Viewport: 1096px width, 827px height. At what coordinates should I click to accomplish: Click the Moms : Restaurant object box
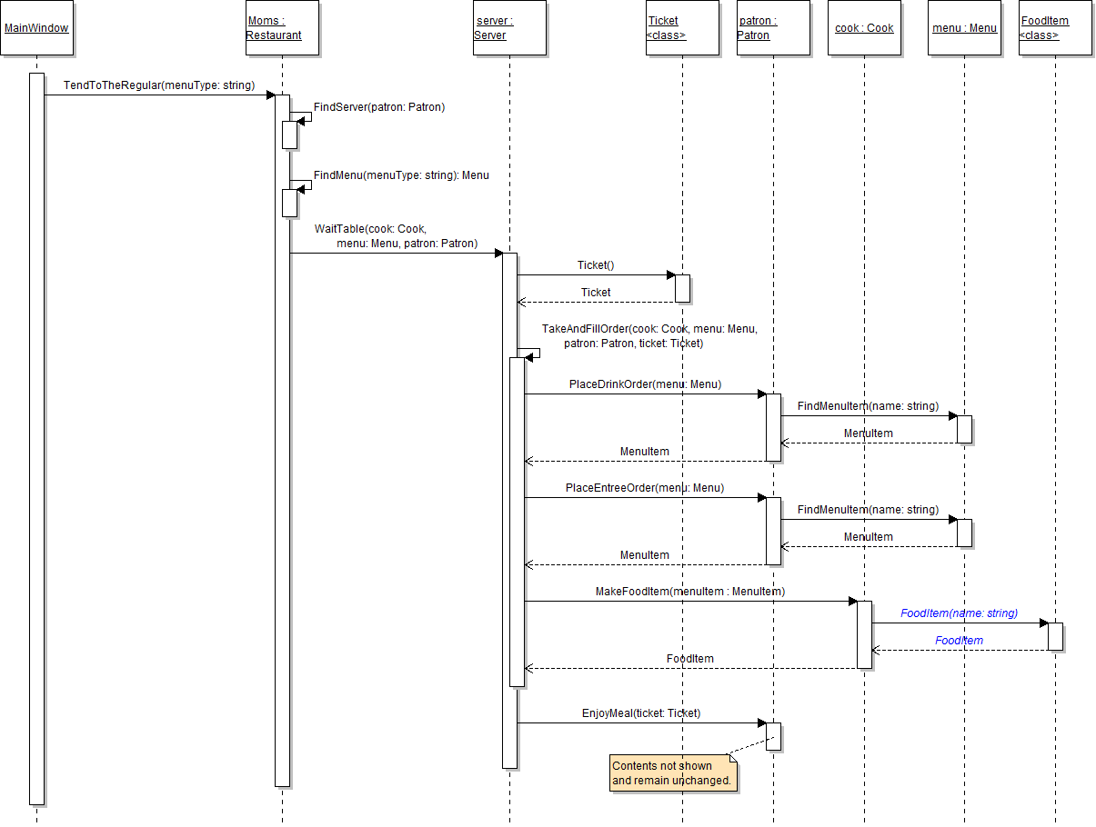coord(282,28)
